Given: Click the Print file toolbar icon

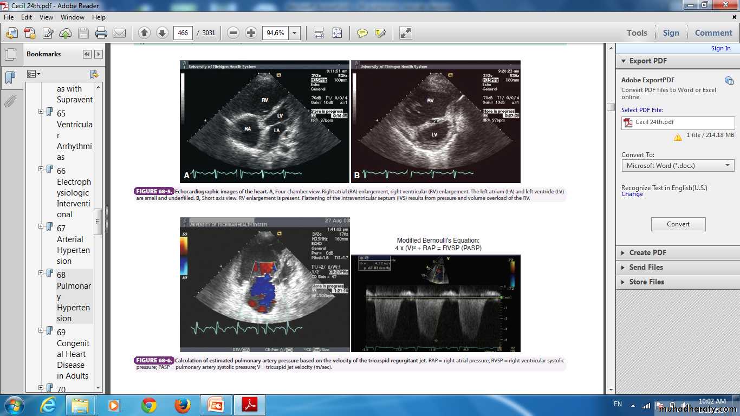Looking at the screenshot, I should [101, 33].
